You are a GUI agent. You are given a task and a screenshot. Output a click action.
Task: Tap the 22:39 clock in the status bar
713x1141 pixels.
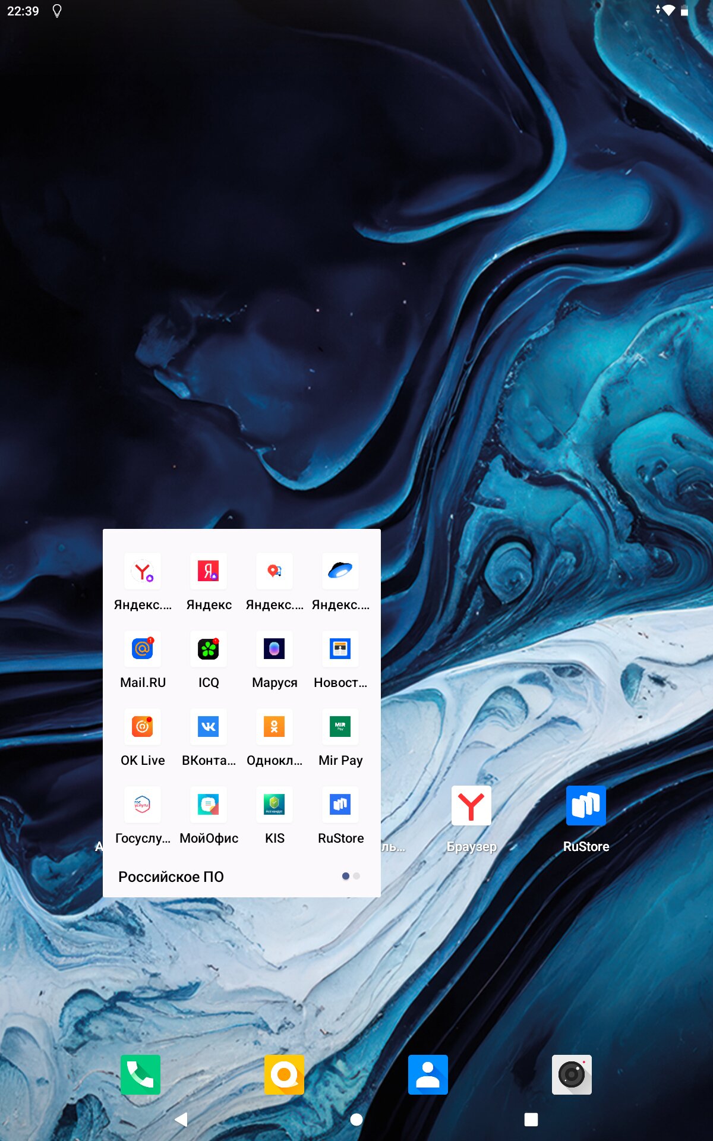coord(23,11)
